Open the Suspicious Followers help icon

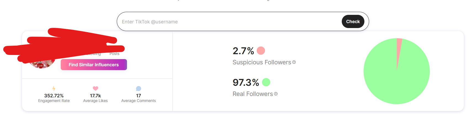[294, 62]
